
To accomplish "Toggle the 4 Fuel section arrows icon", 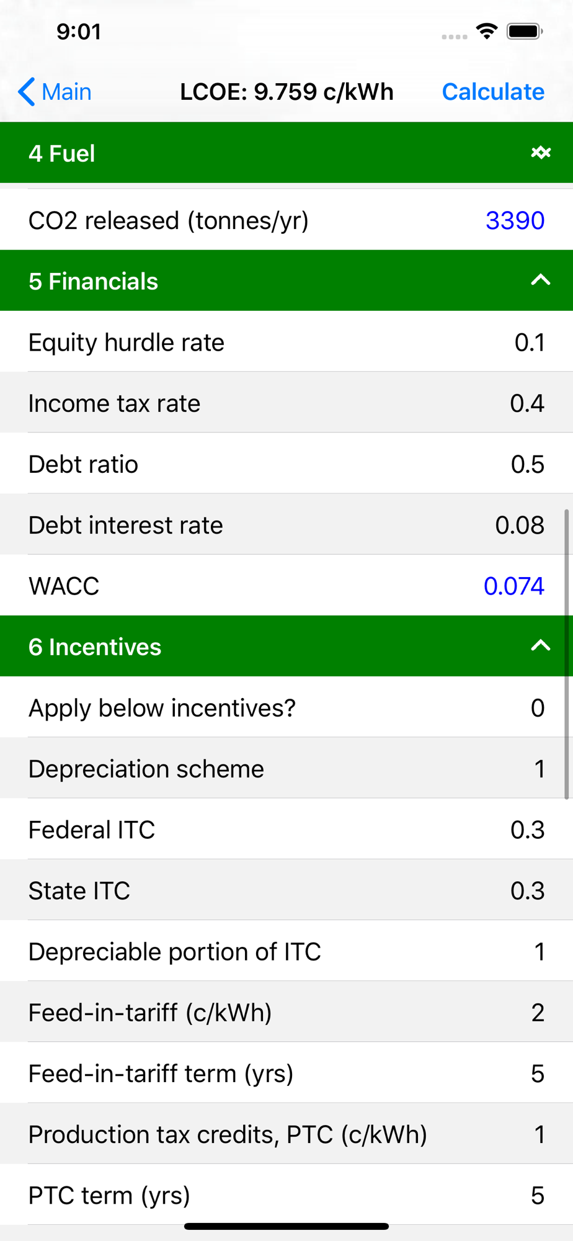I will point(541,153).
